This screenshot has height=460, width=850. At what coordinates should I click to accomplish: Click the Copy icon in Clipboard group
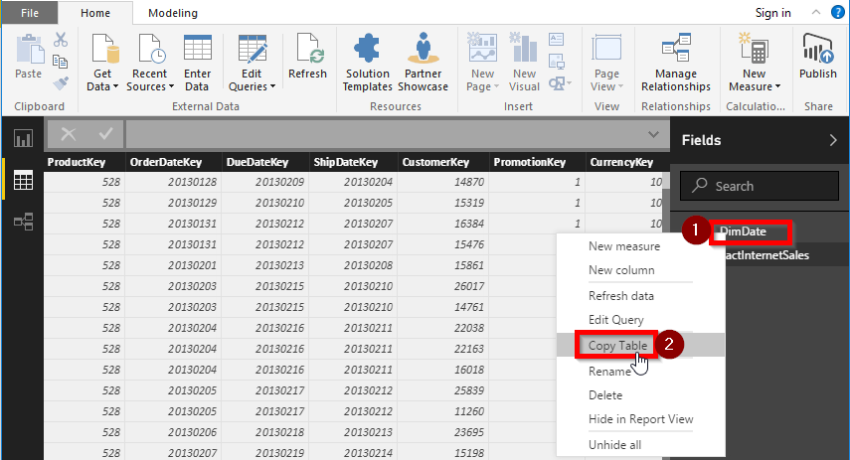tap(61, 62)
